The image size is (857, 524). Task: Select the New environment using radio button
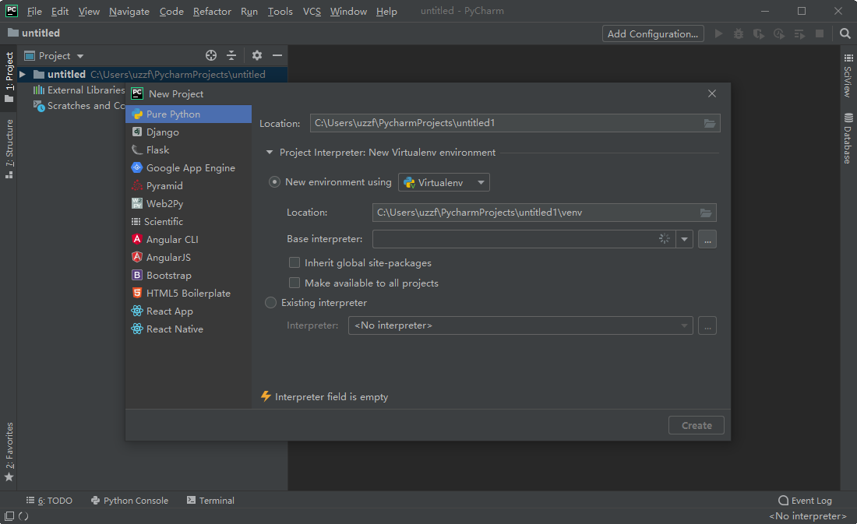tap(274, 182)
